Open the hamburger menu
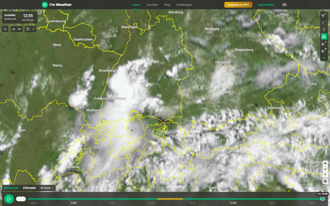330x206 pixels. 284,5
